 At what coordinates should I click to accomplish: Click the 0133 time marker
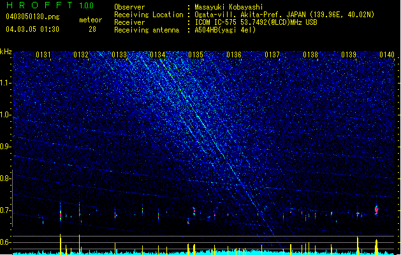[x=119, y=55]
